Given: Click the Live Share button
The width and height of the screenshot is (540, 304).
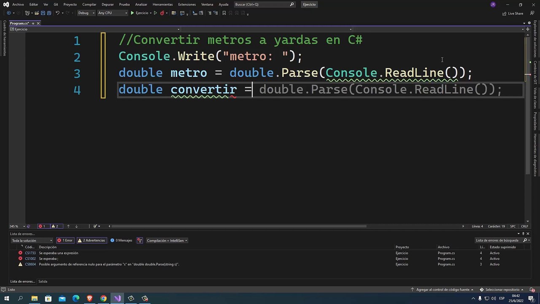Looking at the screenshot, I should [513, 14].
